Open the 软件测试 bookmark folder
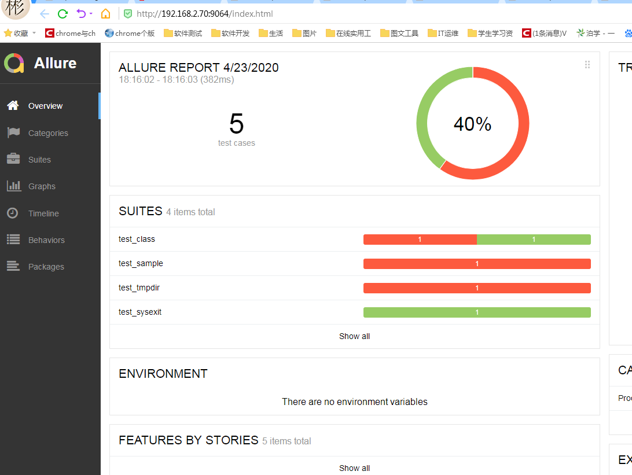 click(x=182, y=33)
